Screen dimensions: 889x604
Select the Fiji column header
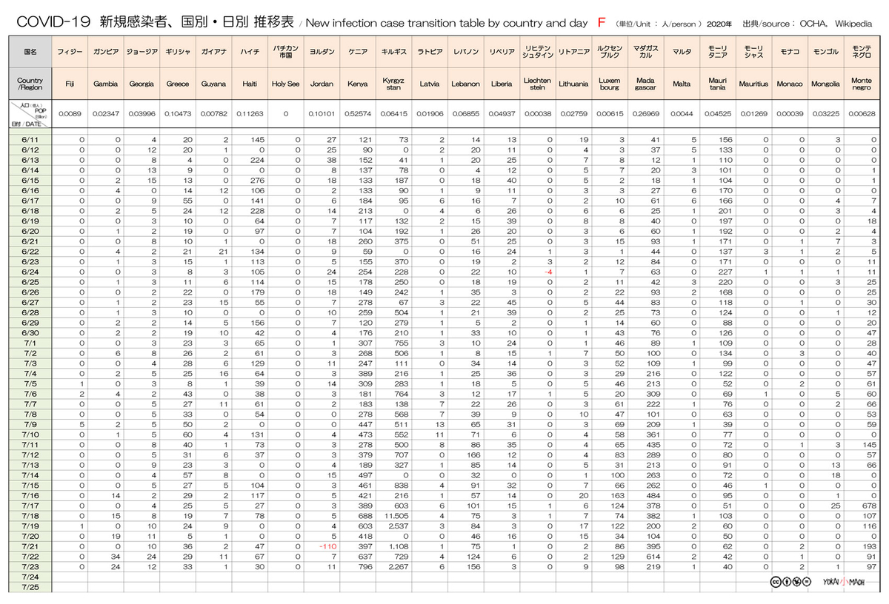[x=70, y=84]
